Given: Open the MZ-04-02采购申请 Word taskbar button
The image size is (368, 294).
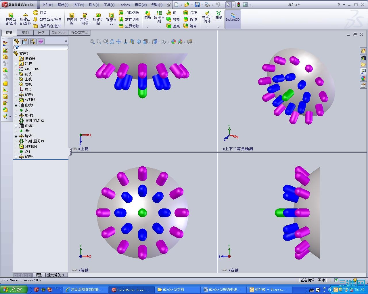Looking at the screenshot, I should coord(223,290).
